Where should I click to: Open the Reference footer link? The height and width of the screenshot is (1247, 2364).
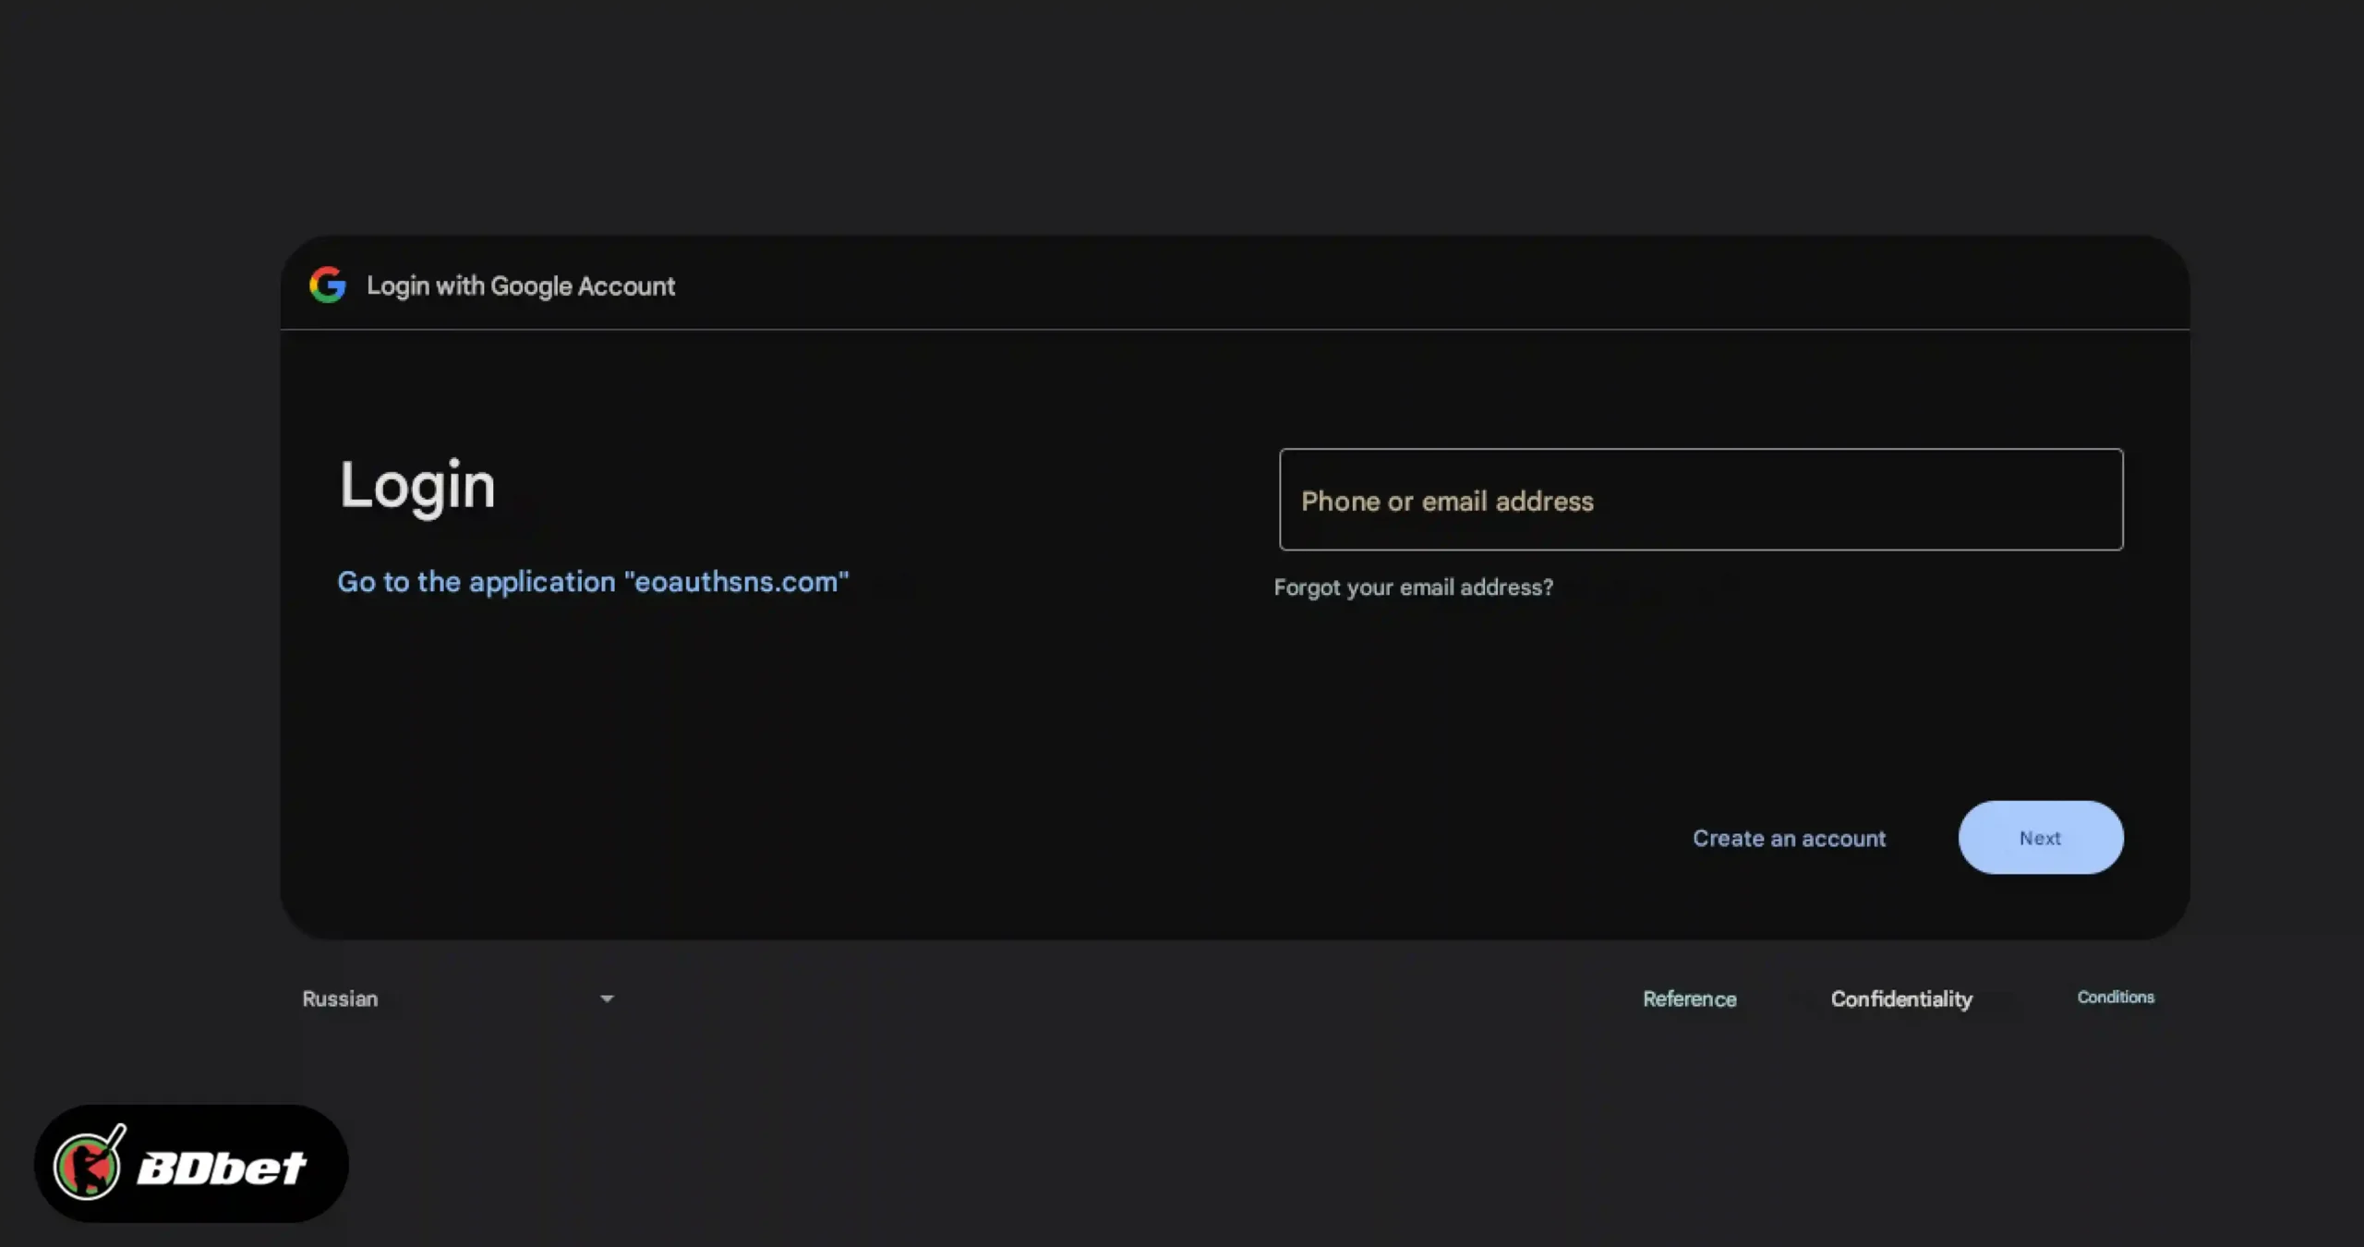click(1690, 999)
